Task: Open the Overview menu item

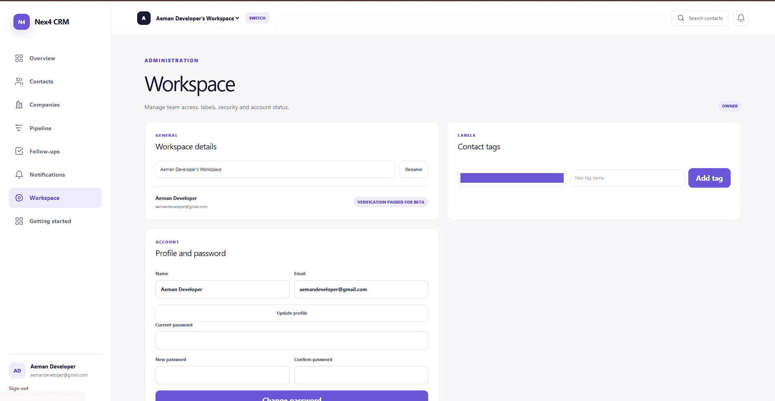Action: pos(55,58)
